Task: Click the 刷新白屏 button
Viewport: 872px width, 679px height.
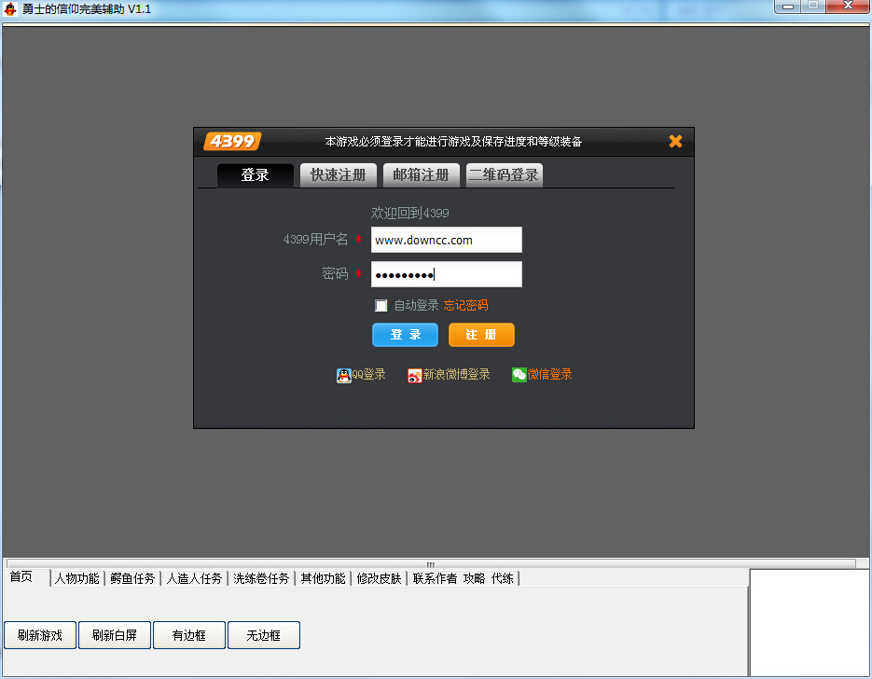Action: click(115, 635)
